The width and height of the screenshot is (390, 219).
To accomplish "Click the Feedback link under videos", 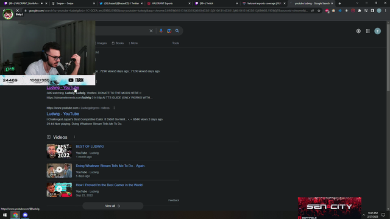I will tap(174, 200).
